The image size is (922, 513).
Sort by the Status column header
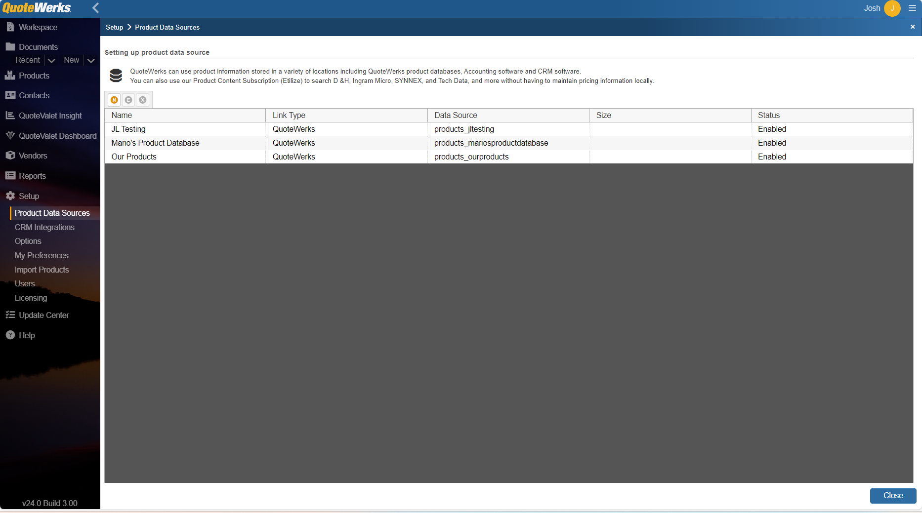pyautogui.click(x=832, y=115)
